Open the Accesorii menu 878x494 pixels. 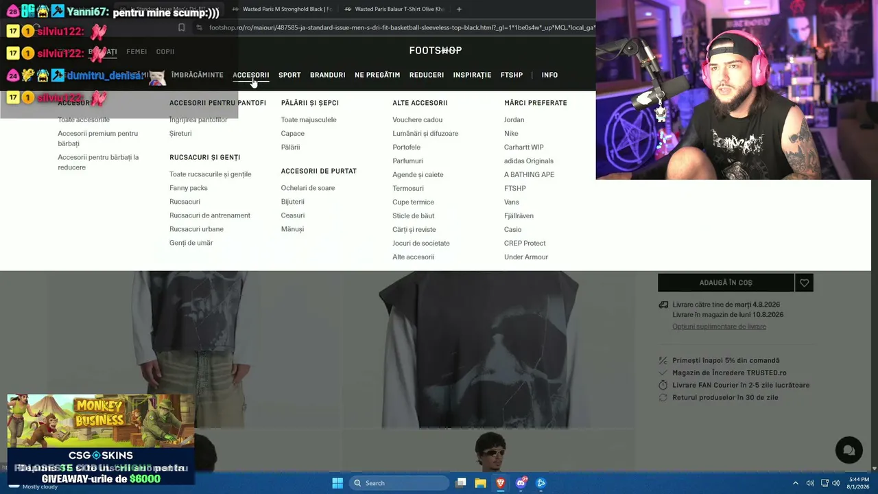[x=251, y=75]
